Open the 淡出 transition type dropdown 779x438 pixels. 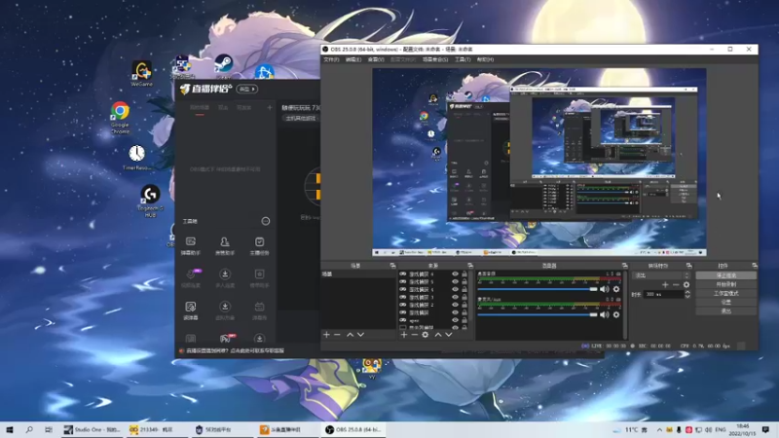[x=661, y=275]
